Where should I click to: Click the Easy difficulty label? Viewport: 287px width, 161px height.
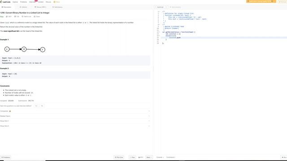click(2, 17)
